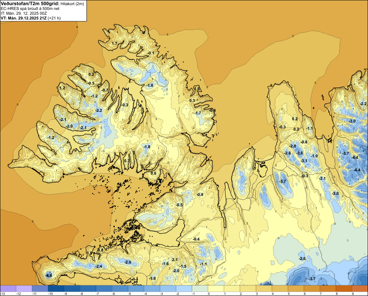Image resolution: width=368 pixels, height=296 pixels.
Task: Select the legend swatch labeled -1
Action: click(200, 288)
